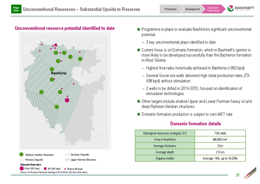Click the Bashneft logo
Screen dimensions: 260x184
click(241, 8)
